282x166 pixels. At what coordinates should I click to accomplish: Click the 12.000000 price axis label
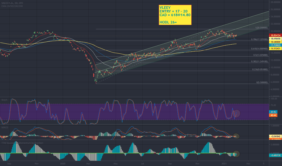(x=275, y=60)
